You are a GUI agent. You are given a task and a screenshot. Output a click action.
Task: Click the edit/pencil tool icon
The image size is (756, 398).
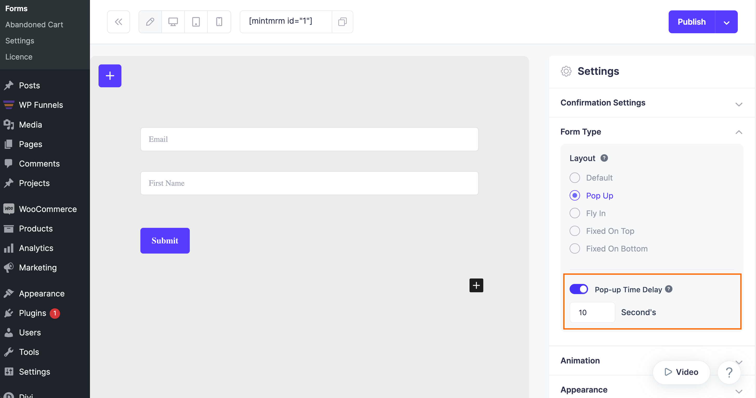[x=150, y=22]
